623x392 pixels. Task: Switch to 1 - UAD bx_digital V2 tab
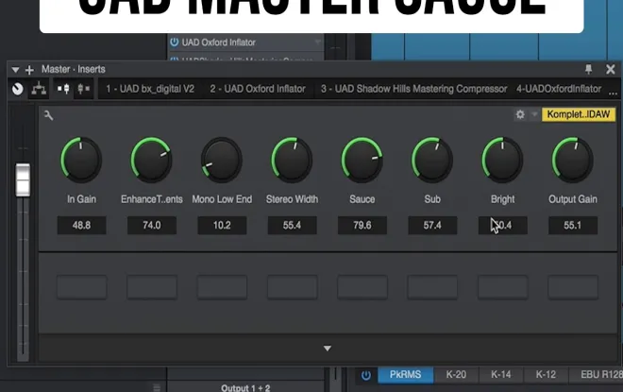point(148,89)
